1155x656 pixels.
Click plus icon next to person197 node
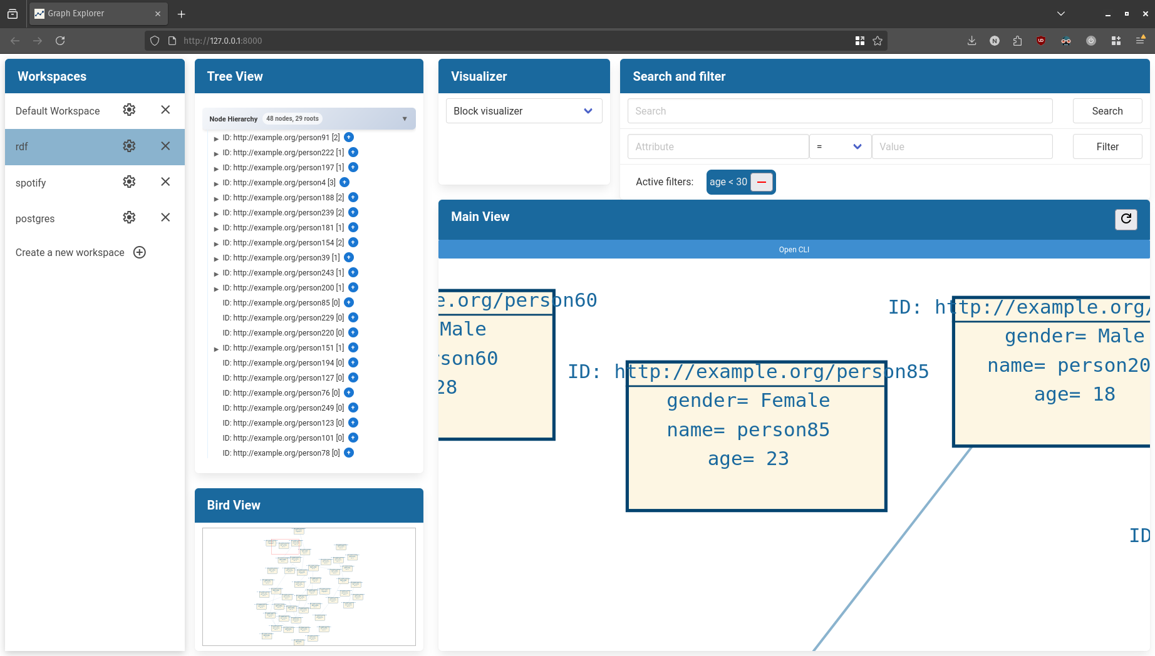353,167
